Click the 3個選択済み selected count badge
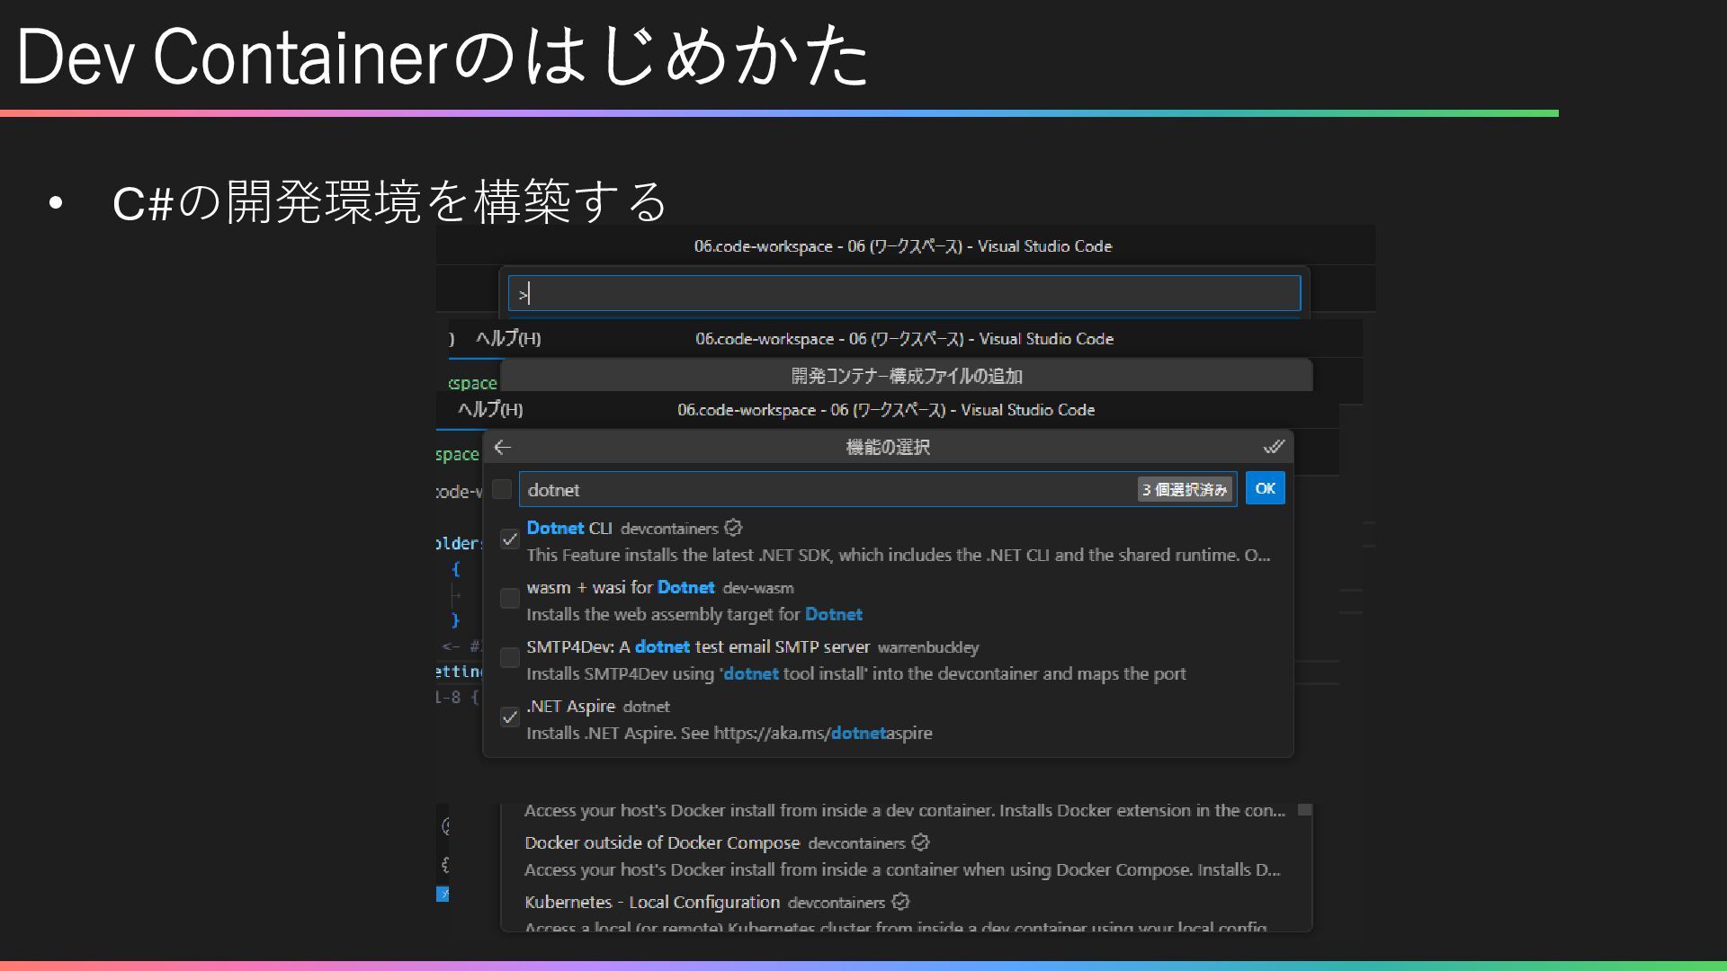Viewport: 1727px width, 971px height. [x=1184, y=489]
